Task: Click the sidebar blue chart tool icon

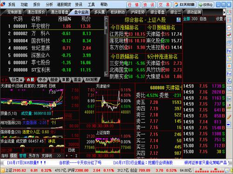Action: coord(229,81)
